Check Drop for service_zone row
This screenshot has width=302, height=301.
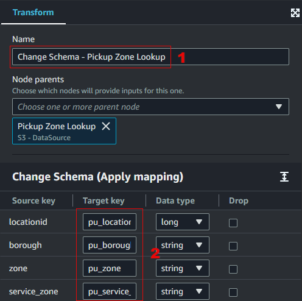(233, 292)
